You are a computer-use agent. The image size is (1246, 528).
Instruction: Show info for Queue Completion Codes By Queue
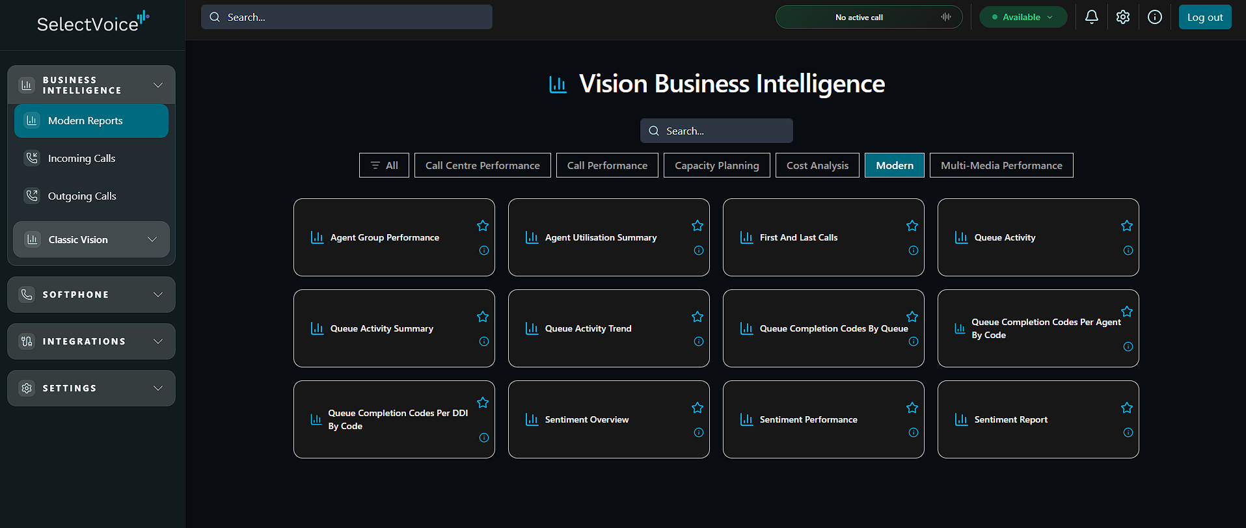click(x=914, y=341)
